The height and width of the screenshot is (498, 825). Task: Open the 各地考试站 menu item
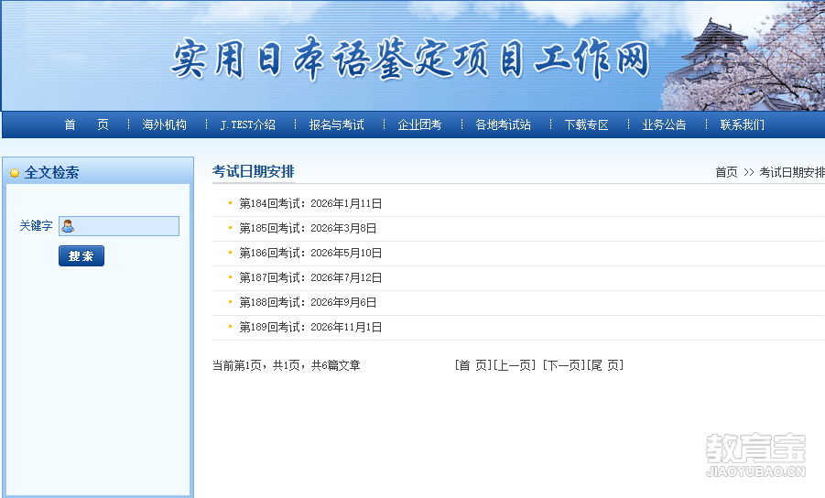coord(503,124)
